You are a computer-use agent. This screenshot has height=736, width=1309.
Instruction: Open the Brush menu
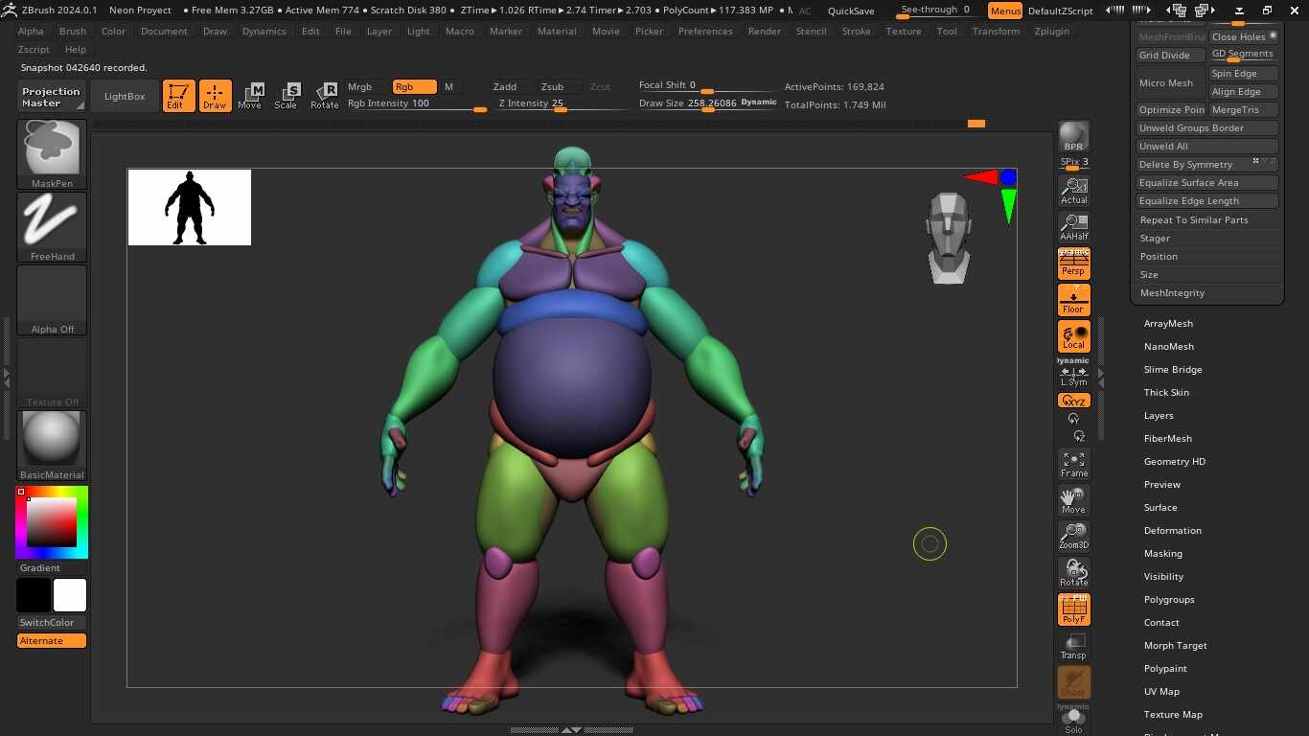coord(73,31)
